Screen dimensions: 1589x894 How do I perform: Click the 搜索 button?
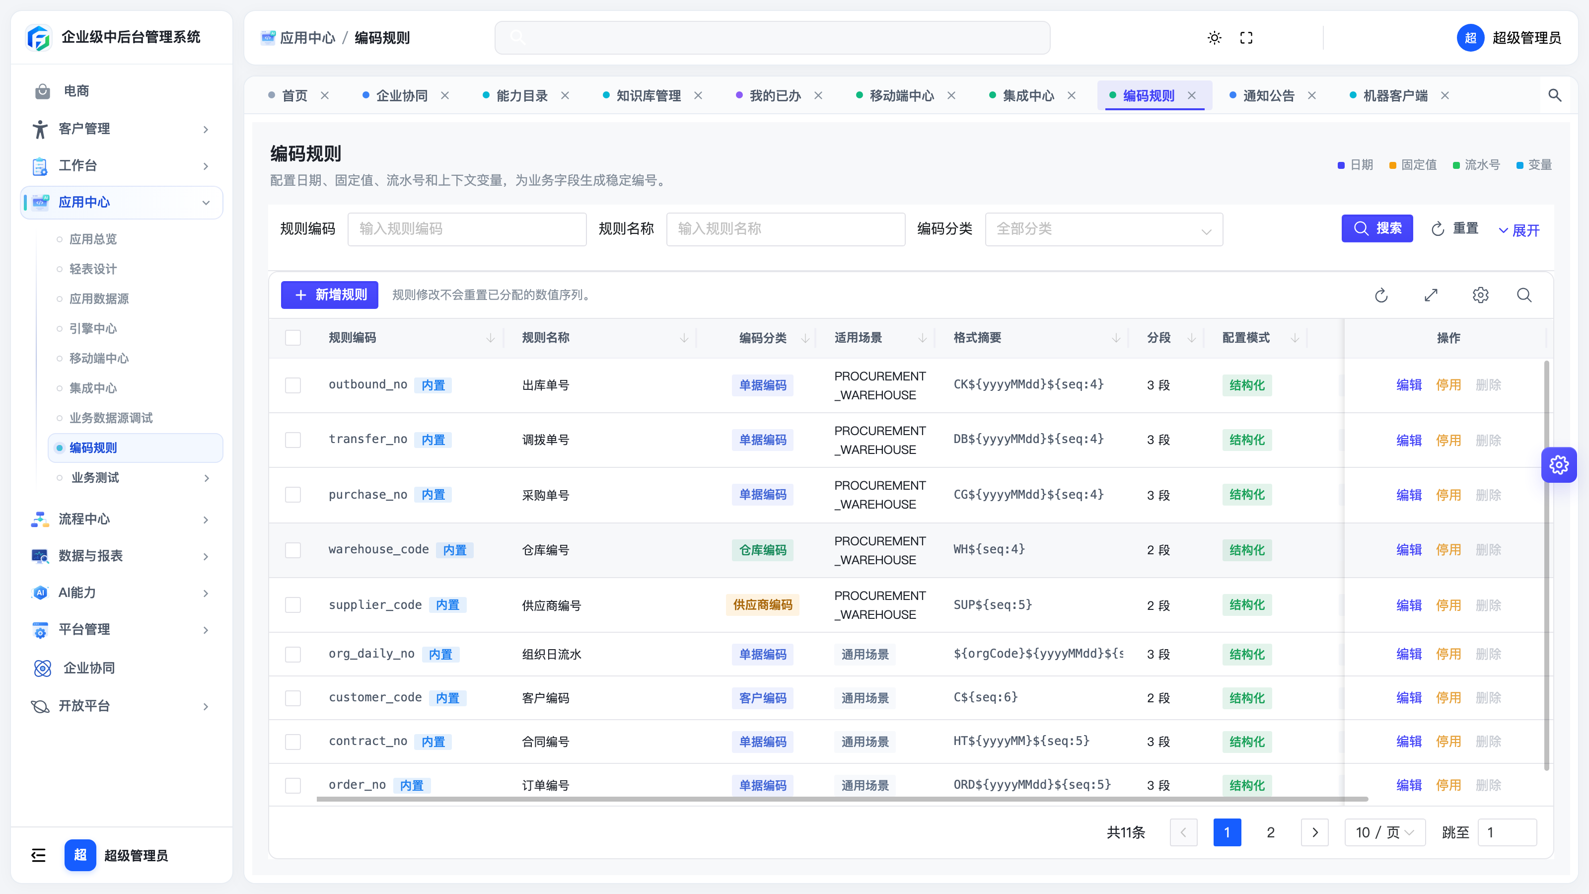point(1377,229)
